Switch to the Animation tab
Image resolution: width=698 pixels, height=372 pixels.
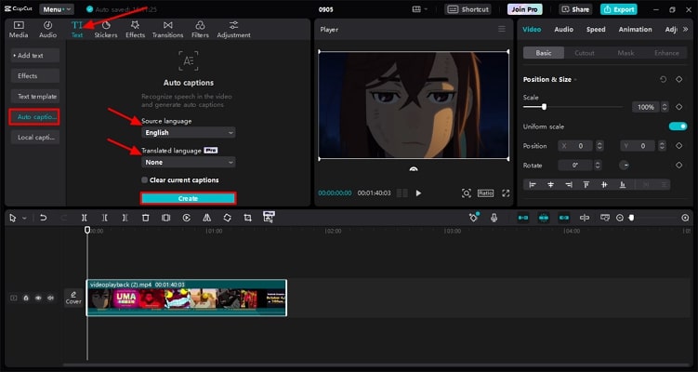click(635, 29)
